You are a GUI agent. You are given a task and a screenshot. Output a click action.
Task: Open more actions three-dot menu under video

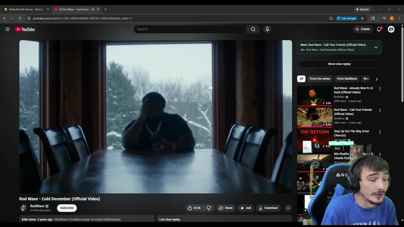click(x=288, y=208)
